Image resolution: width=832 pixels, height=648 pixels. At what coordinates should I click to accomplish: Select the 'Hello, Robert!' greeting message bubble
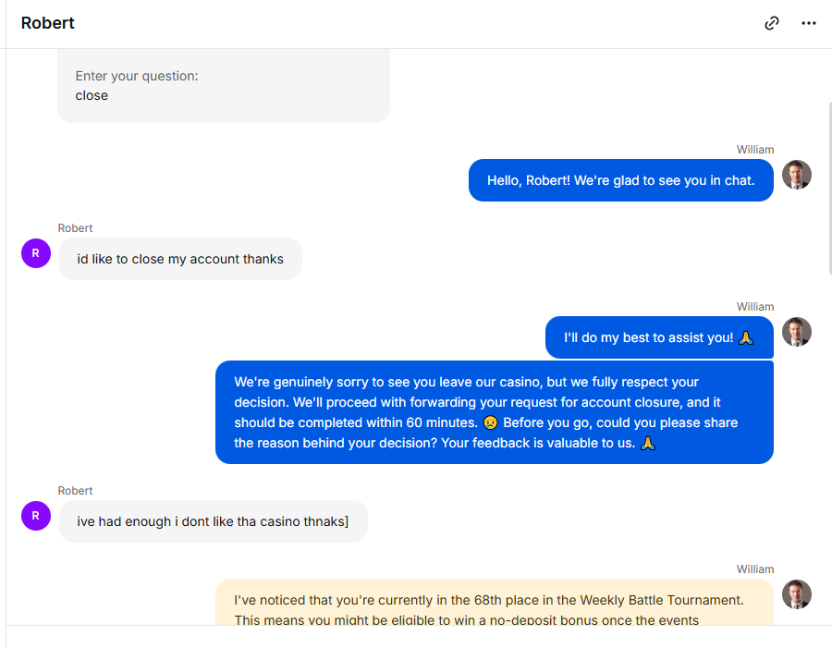[621, 180]
